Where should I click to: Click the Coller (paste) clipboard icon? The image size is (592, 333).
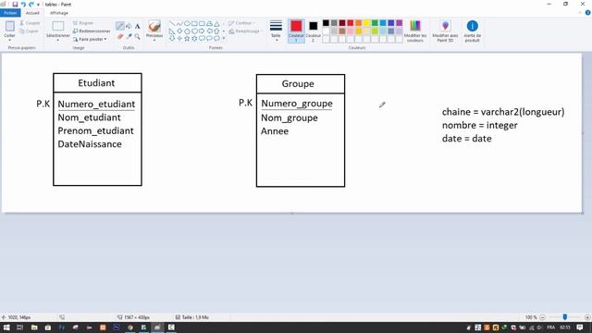tap(10, 26)
